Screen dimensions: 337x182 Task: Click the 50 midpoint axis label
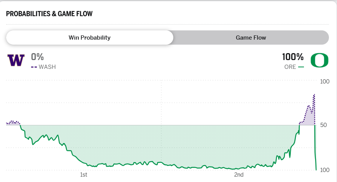[x=323, y=125]
